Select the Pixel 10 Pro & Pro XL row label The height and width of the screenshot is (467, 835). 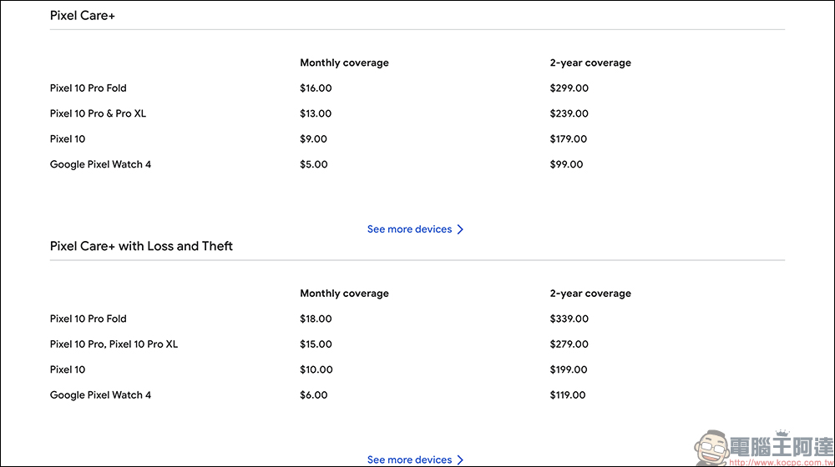point(98,113)
